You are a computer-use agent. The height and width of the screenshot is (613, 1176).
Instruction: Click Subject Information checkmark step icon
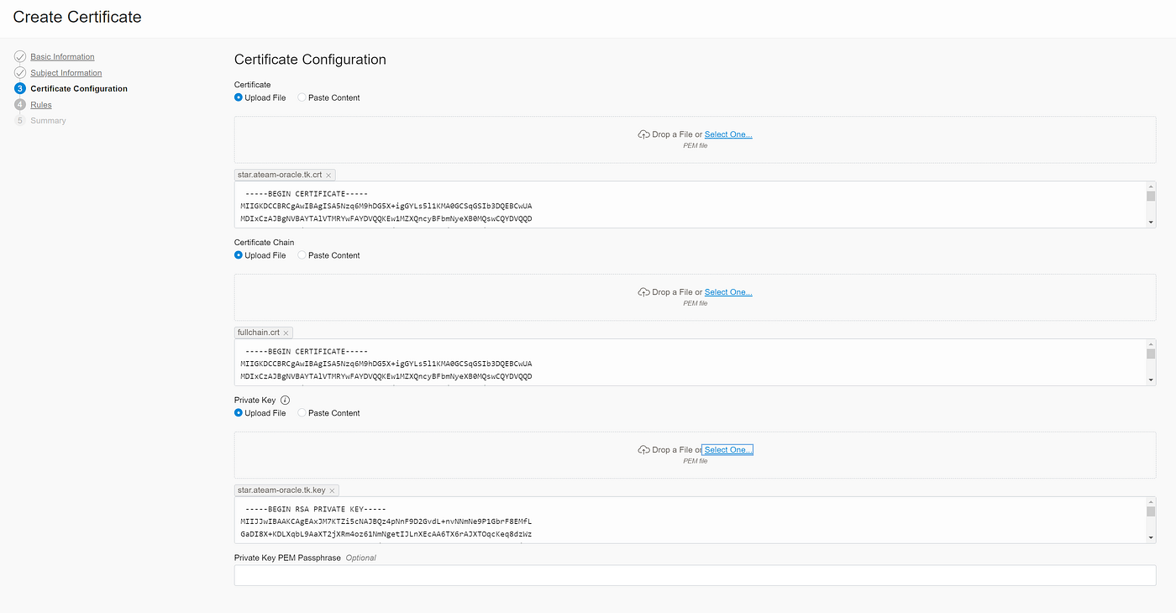click(20, 72)
